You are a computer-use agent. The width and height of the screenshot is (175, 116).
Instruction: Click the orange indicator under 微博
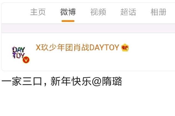[68, 21]
